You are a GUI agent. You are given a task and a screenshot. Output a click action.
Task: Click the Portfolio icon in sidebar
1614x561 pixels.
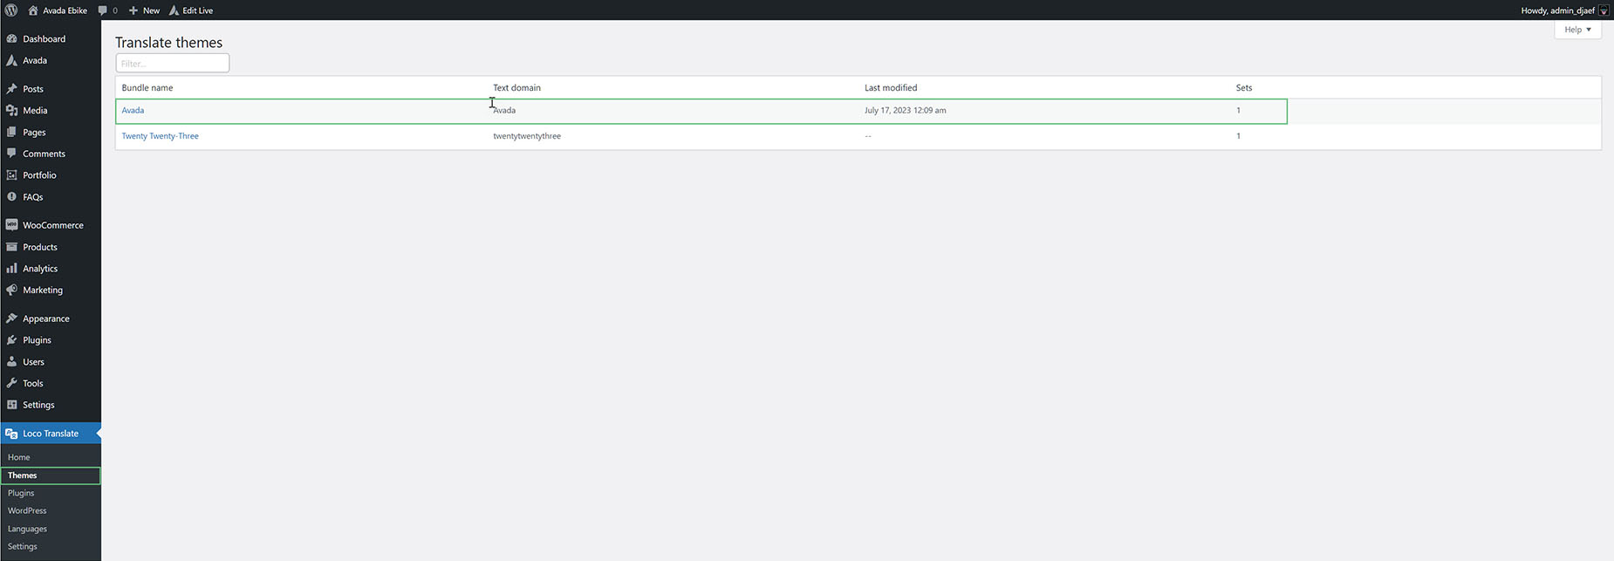[x=11, y=174]
